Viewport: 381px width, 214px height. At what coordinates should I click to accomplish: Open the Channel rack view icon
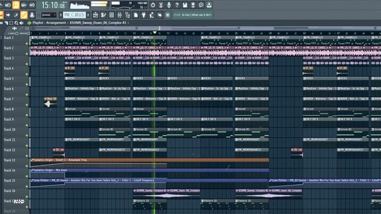click(111, 15)
